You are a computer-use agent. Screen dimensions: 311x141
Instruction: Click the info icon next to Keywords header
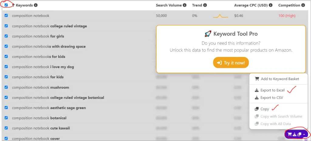tap(36, 5)
